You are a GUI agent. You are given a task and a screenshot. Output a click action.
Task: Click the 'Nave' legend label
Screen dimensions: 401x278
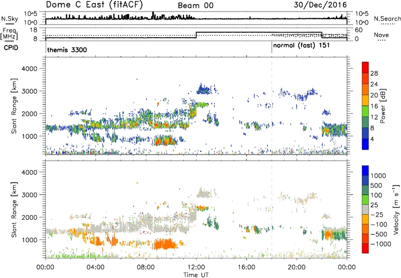[x=381, y=35]
